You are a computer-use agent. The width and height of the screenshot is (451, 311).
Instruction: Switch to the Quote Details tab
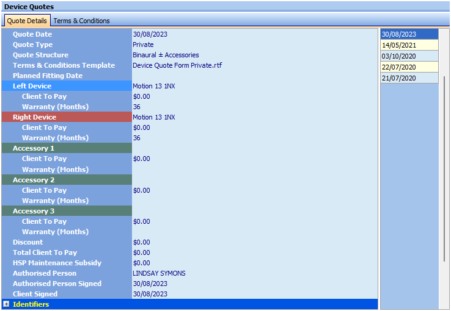(27, 21)
